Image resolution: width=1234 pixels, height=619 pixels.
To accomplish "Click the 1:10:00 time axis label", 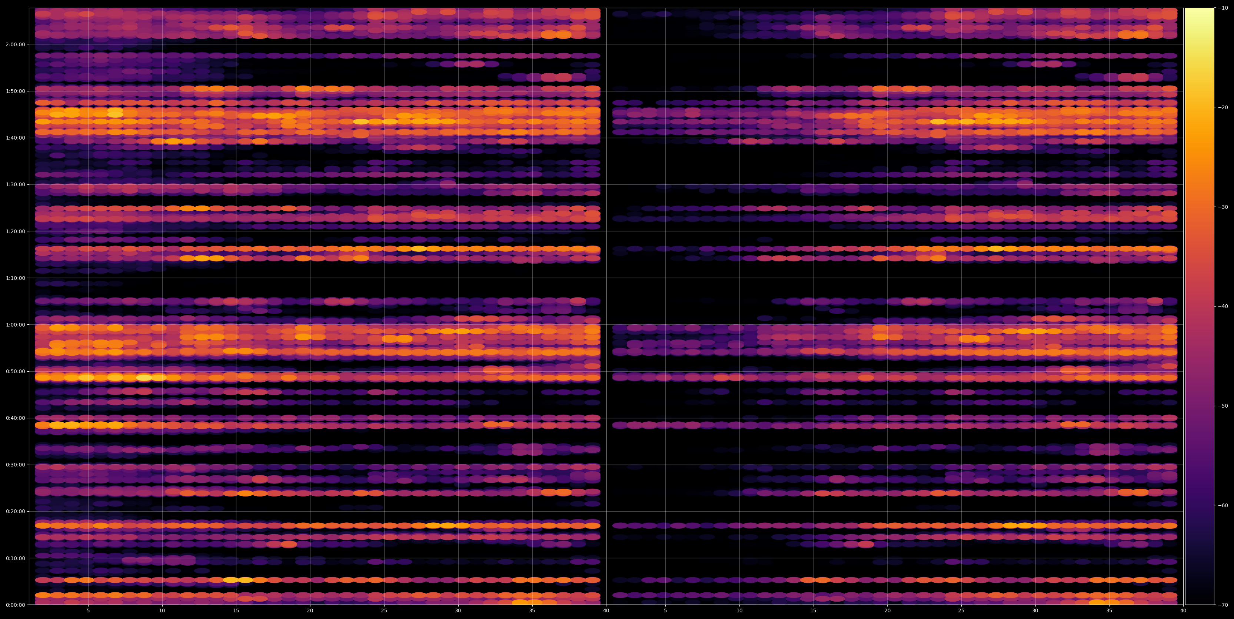I will click(15, 278).
